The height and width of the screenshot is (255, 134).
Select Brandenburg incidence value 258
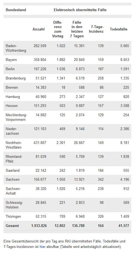tap(101, 78)
